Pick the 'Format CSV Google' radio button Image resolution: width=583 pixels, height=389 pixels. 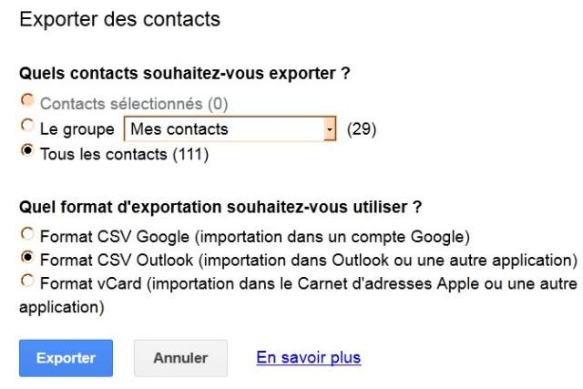click(x=27, y=233)
